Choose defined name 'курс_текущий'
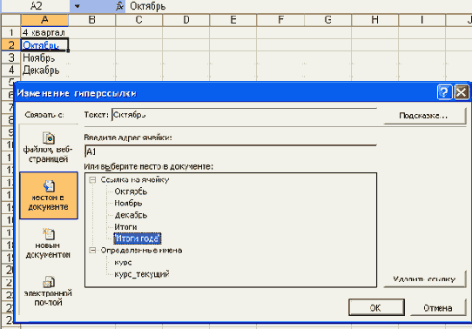 click(142, 274)
